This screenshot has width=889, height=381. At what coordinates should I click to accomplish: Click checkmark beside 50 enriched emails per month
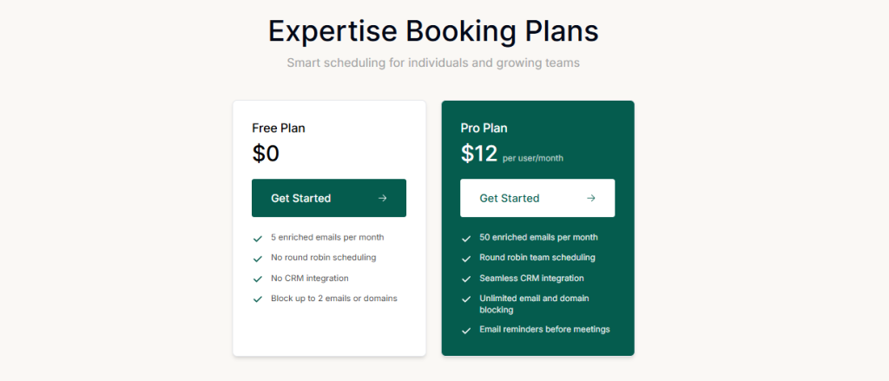pos(466,238)
